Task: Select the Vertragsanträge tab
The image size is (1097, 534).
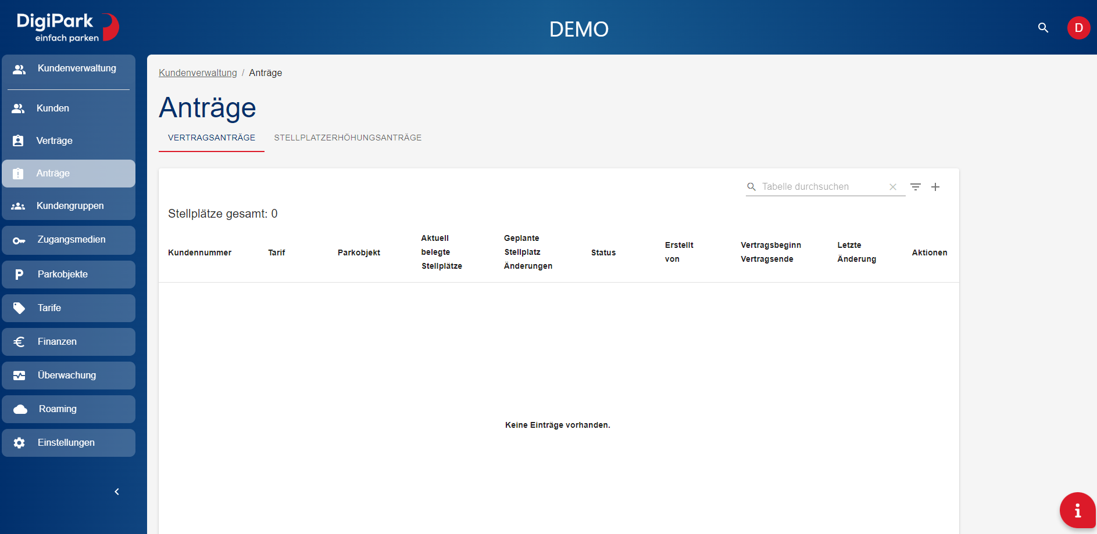Action: 212,138
